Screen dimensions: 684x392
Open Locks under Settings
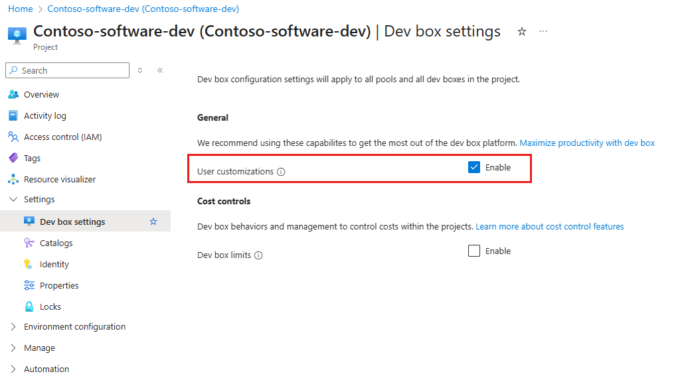[50, 306]
